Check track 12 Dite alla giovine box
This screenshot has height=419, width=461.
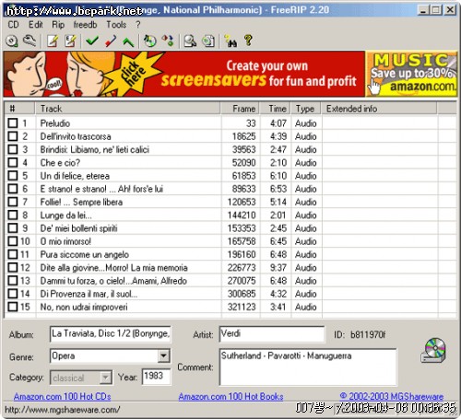pos(13,267)
